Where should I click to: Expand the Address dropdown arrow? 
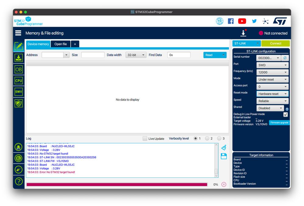(66, 55)
